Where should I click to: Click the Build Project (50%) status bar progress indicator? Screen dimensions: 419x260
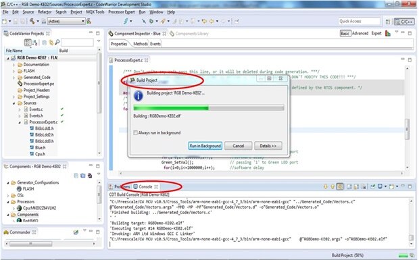(x=403, y=256)
